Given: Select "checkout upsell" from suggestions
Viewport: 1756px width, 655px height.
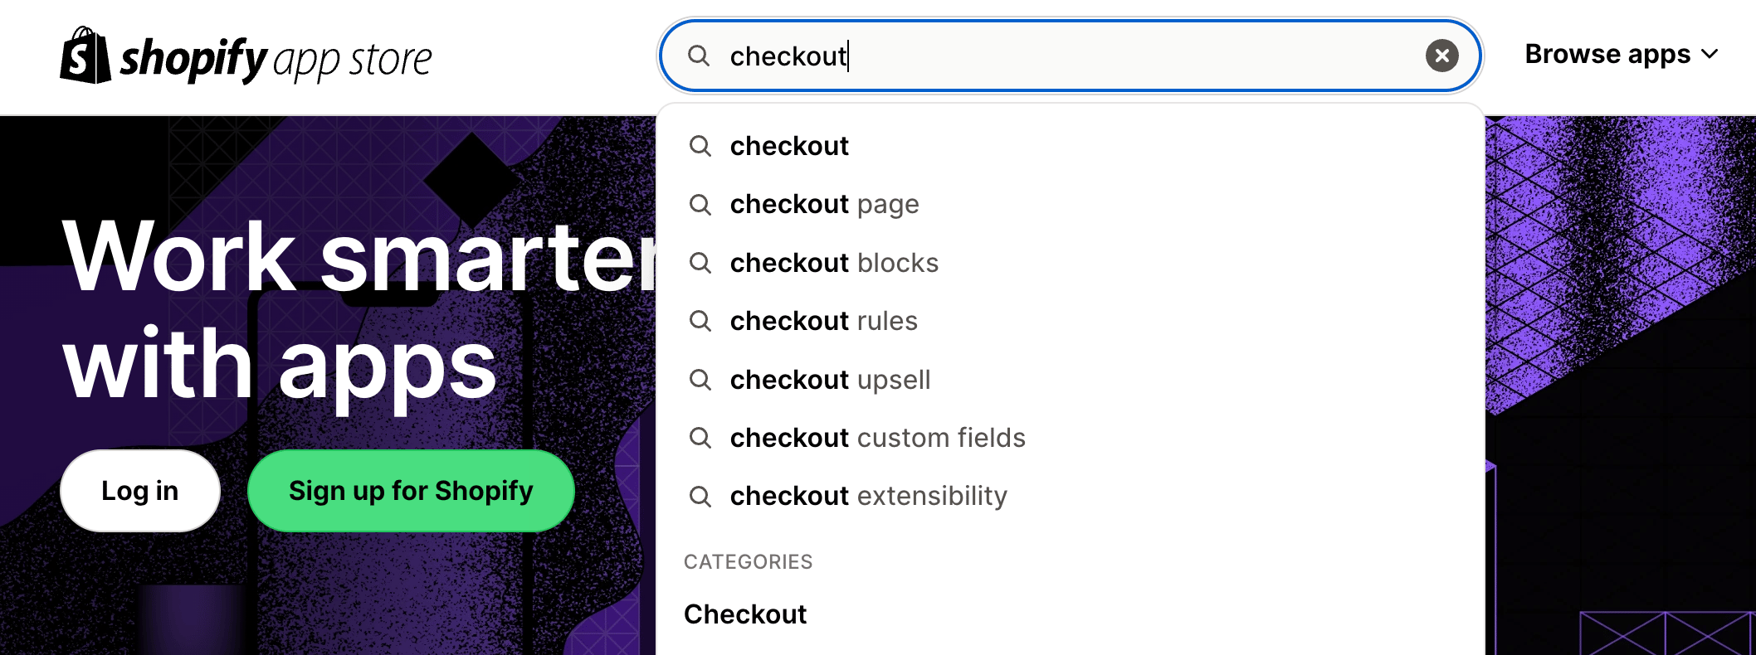Looking at the screenshot, I should coord(830,380).
